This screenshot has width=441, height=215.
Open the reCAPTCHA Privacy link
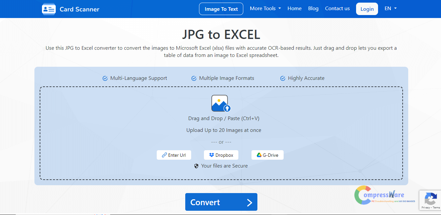tap(426, 207)
